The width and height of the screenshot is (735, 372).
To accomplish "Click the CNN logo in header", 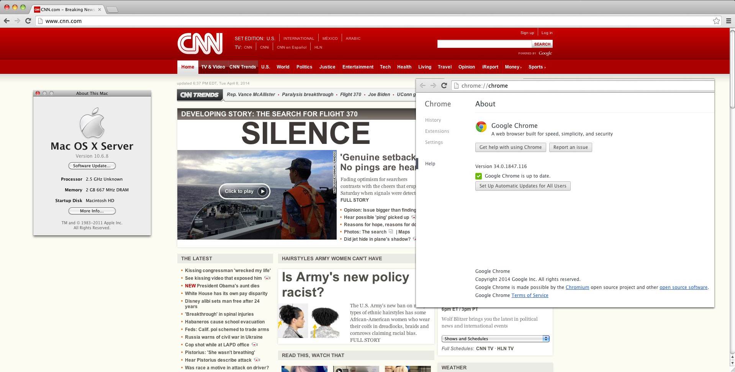I will (x=200, y=44).
